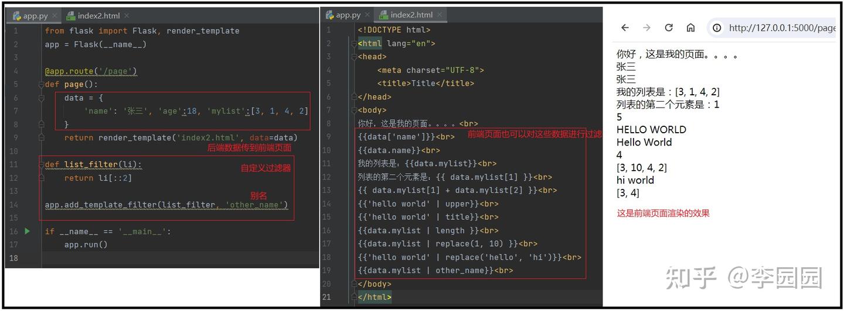Click the <!DOCTYPE html> line

(x=394, y=30)
